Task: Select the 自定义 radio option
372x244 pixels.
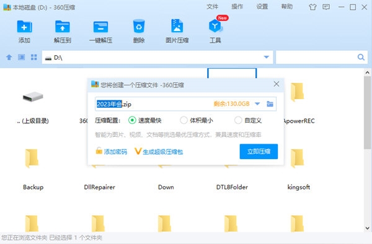Action: (238, 120)
